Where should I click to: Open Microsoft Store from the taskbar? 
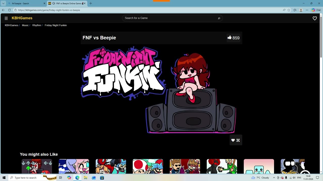click(102, 178)
